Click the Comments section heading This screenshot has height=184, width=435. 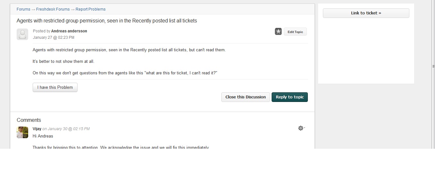[29, 120]
